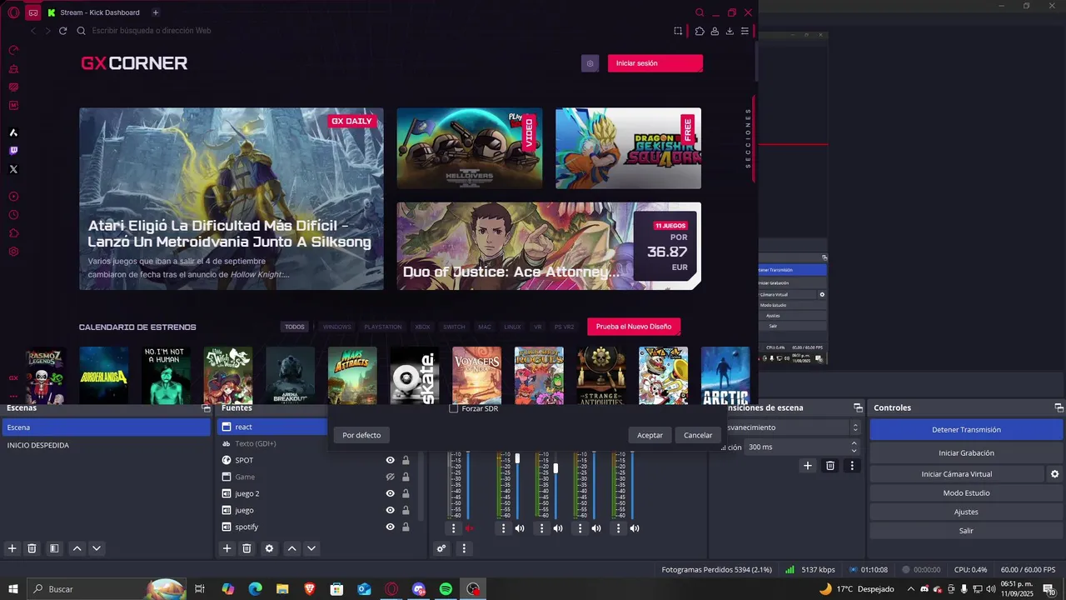Open audio mixer three-dot menu
1066x600 pixels.
click(x=464, y=548)
